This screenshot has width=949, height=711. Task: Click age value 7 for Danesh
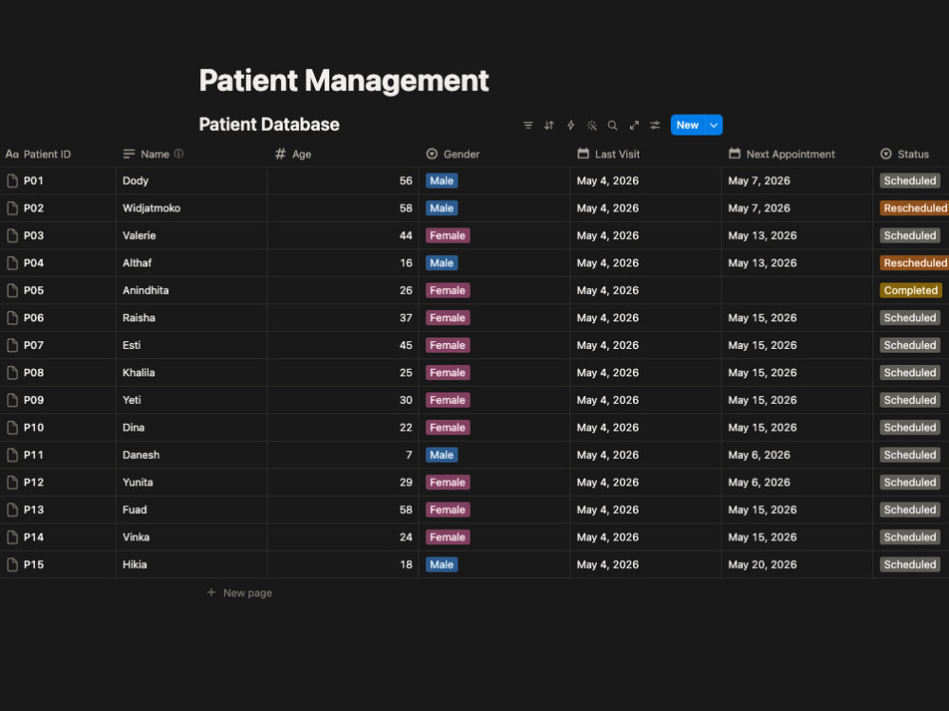[409, 455]
